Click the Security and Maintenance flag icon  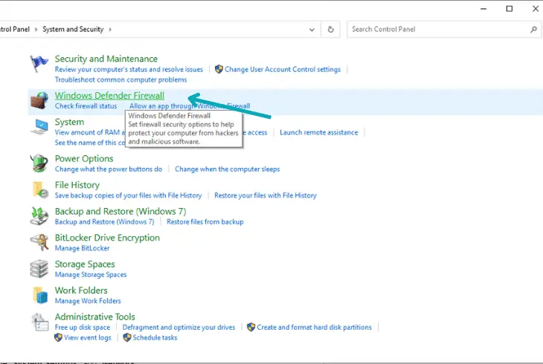point(39,64)
